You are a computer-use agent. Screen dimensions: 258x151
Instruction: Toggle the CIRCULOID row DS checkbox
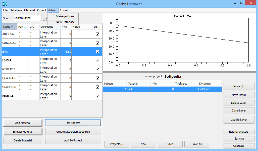(x=97, y=43)
